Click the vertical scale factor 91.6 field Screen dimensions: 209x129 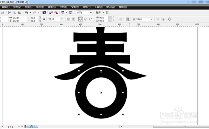[x=34, y=21]
